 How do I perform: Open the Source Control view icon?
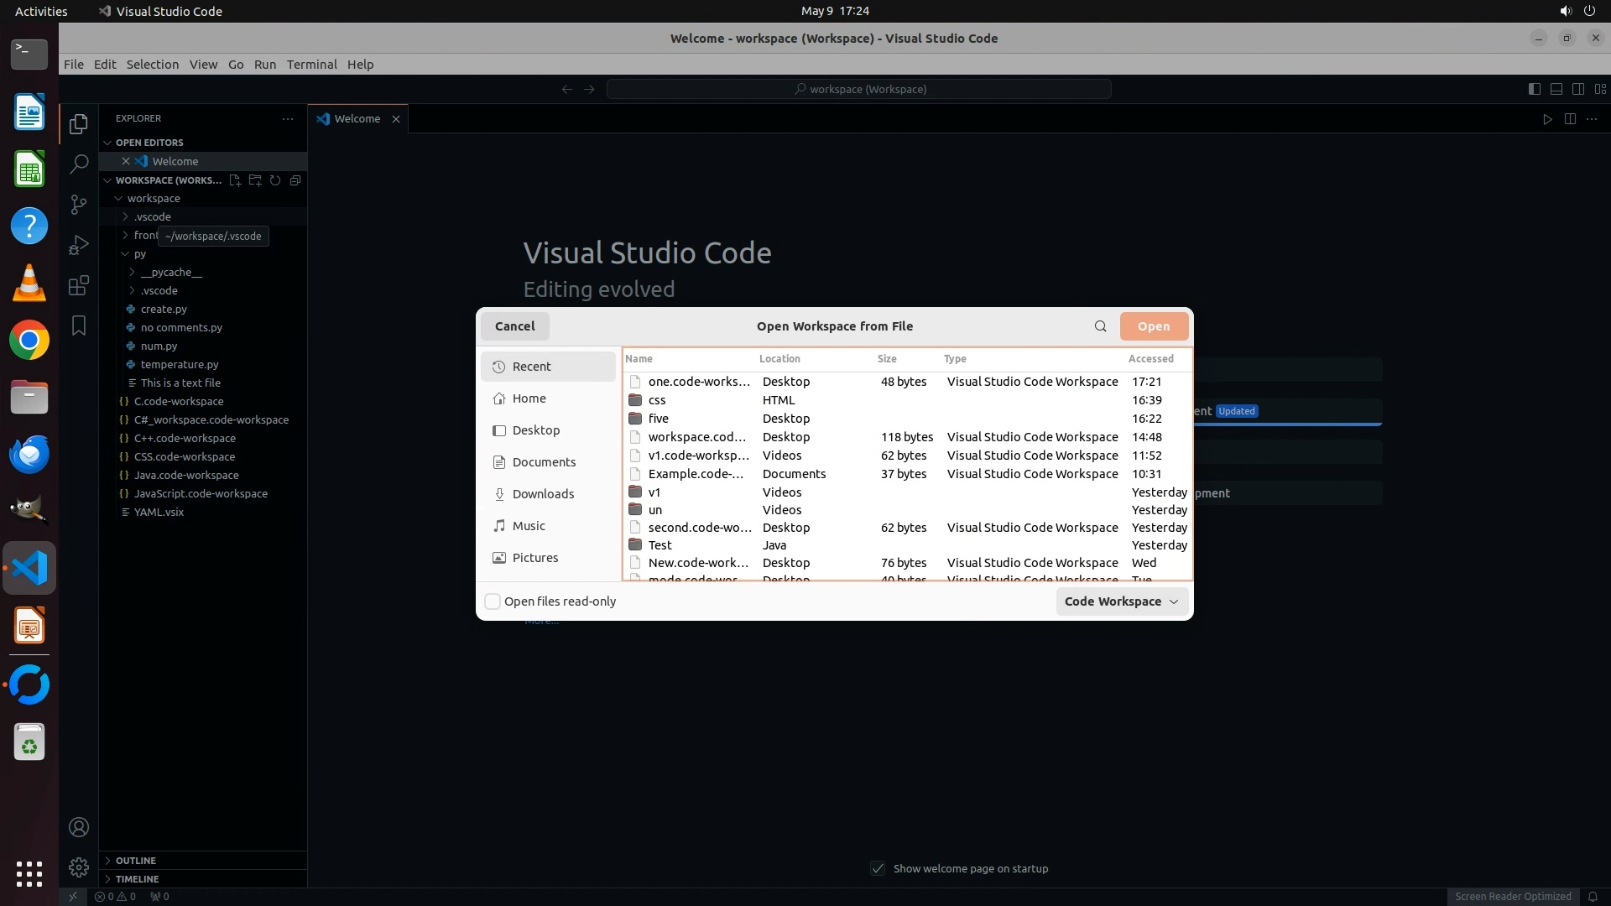pyautogui.click(x=79, y=204)
